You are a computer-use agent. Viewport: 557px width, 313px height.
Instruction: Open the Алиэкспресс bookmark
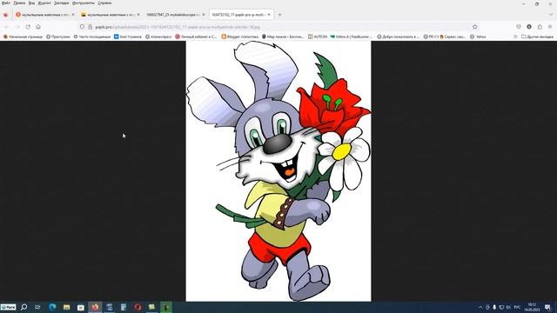pos(158,37)
